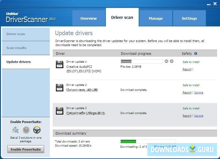The width and height of the screenshot is (220, 159).
Task: Click the Driver column header
Action: (60, 54)
